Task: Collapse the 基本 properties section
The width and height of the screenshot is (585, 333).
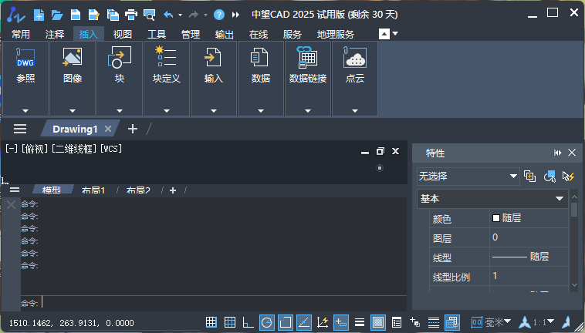Action: (x=560, y=199)
